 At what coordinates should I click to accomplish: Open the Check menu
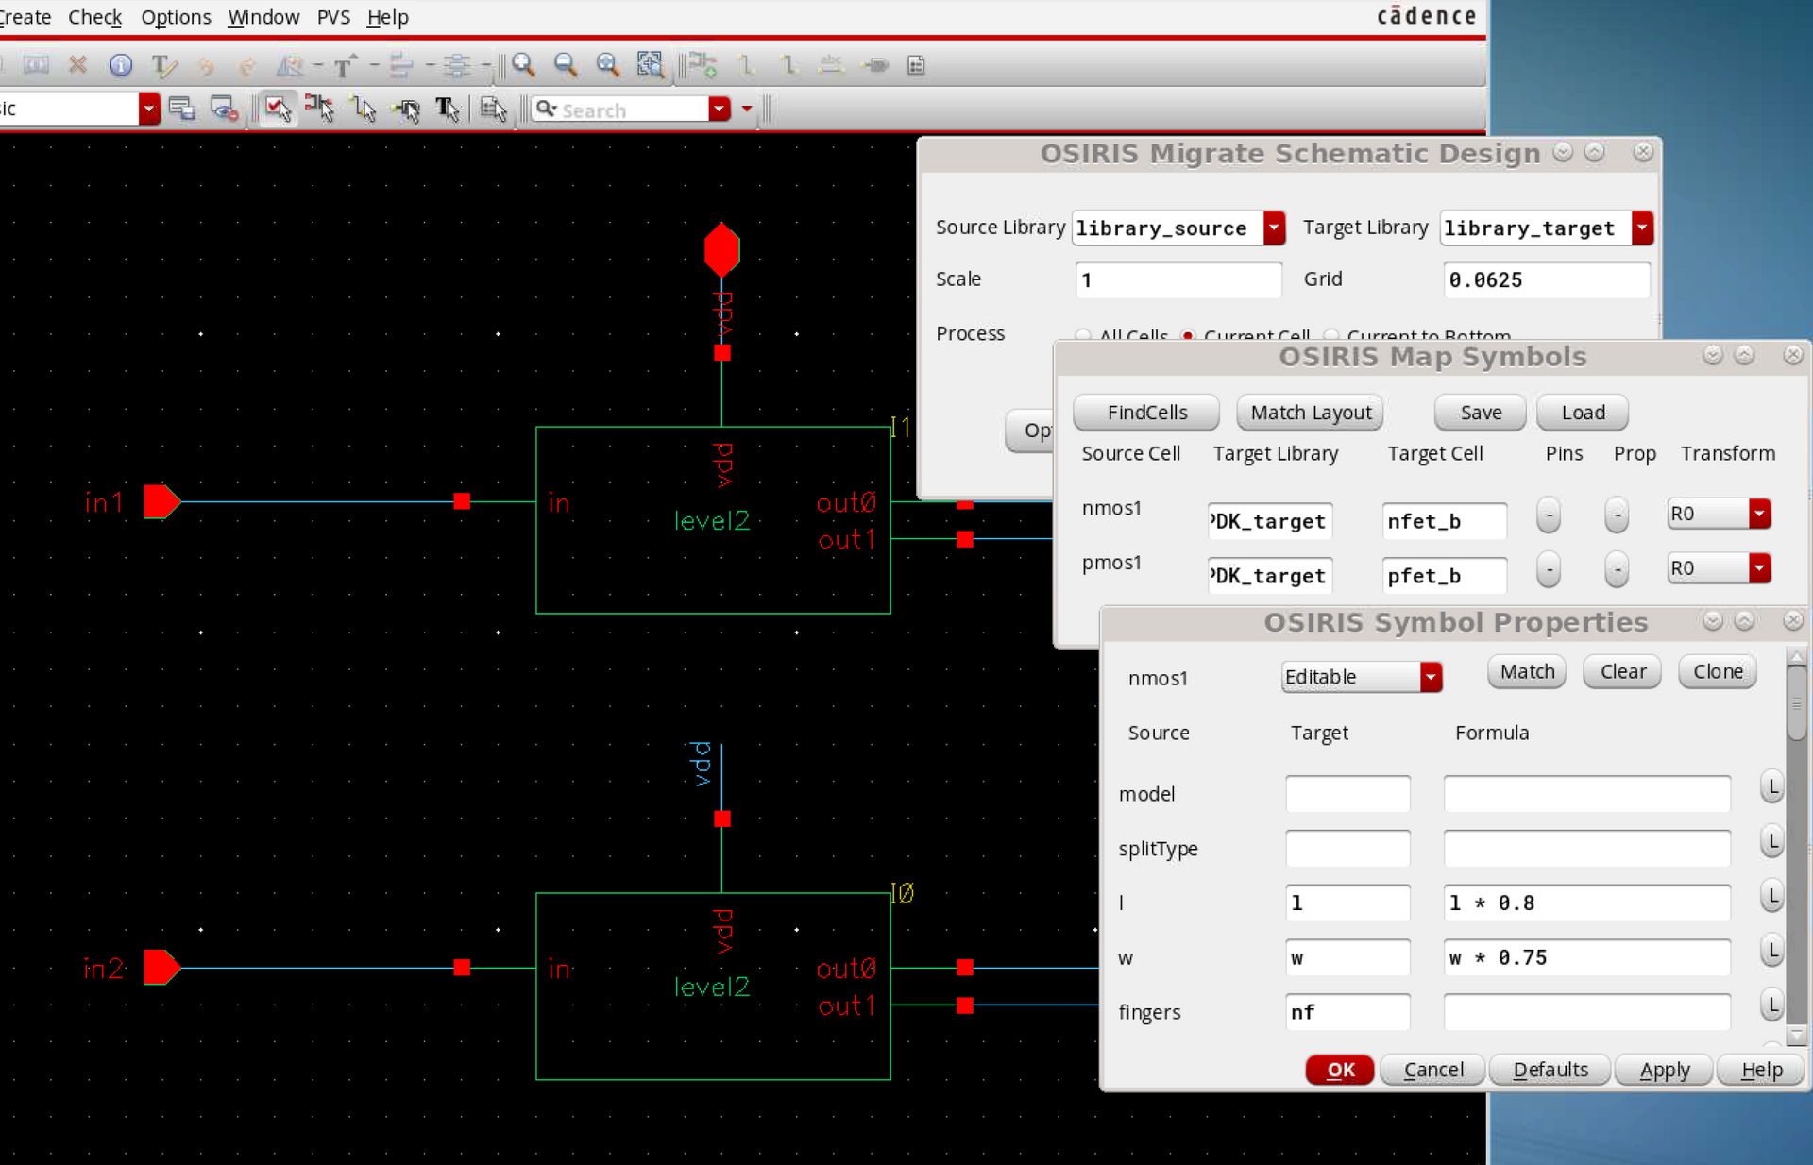point(94,17)
